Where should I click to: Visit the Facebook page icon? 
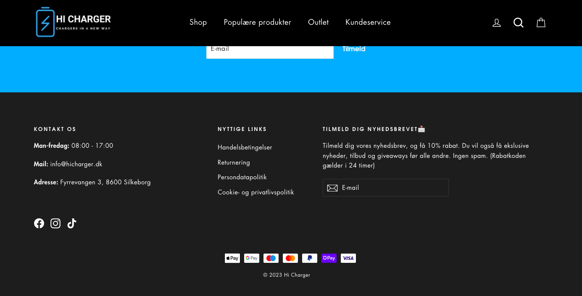[39, 223]
